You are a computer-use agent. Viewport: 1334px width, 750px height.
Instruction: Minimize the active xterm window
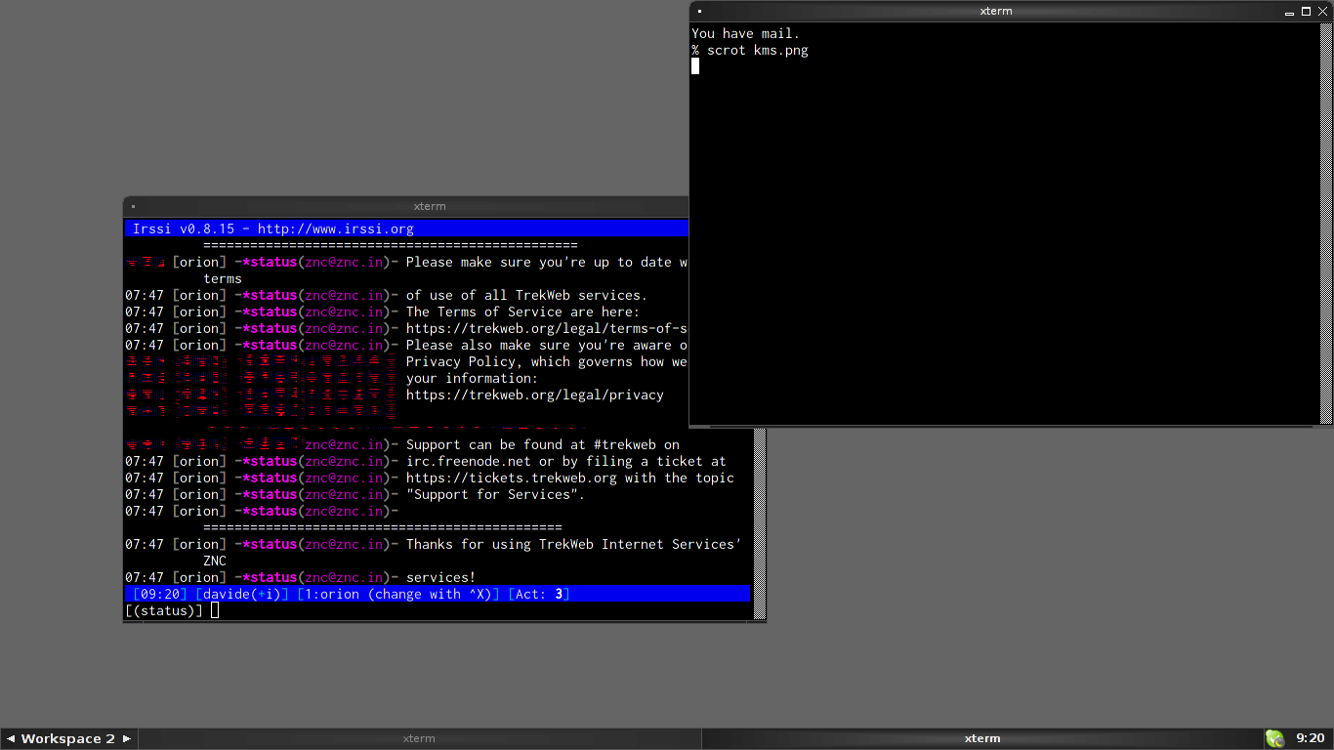pyautogui.click(x=1290, y=12)
